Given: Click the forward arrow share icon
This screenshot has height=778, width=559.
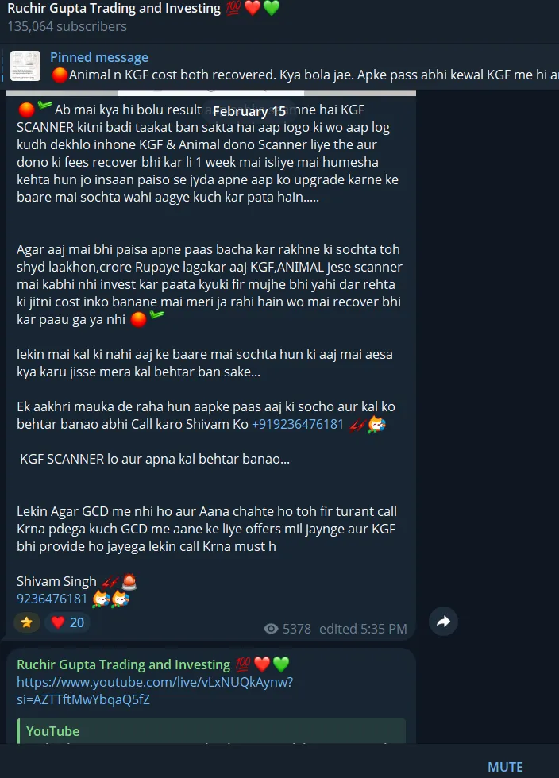Looking at the screenshot, I should coord(443,621).
